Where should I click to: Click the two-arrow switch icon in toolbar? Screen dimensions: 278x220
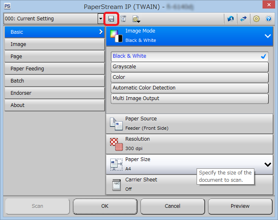pyautogui.click(x=243, y=19)
